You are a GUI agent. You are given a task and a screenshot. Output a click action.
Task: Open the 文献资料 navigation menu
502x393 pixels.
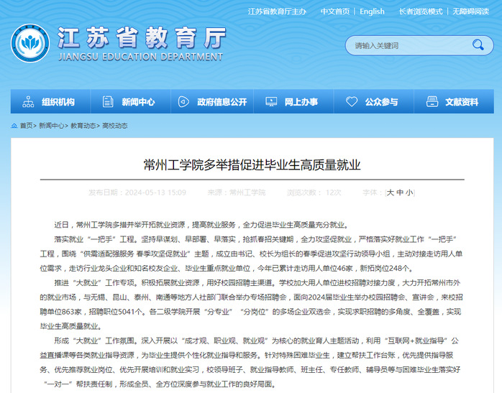pyautogui.click(x=461, y=102)
